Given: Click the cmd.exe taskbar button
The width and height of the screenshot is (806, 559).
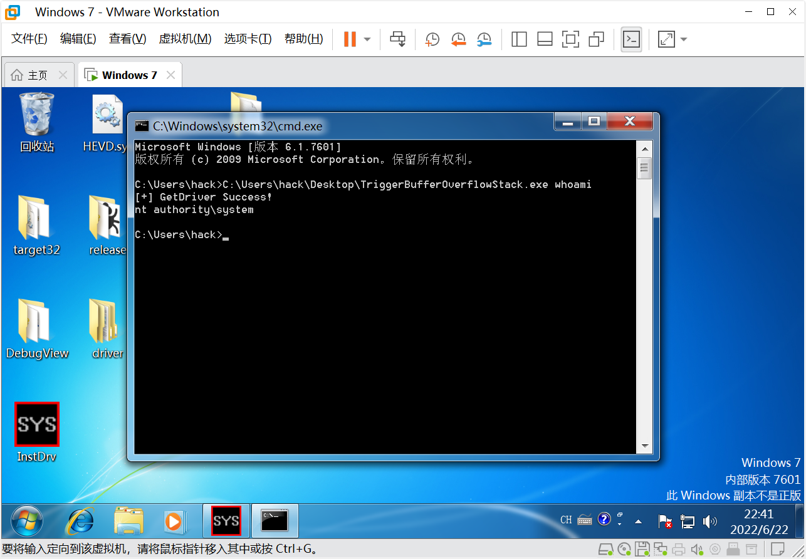Looking at the screenshot, I should click(275, 521).
